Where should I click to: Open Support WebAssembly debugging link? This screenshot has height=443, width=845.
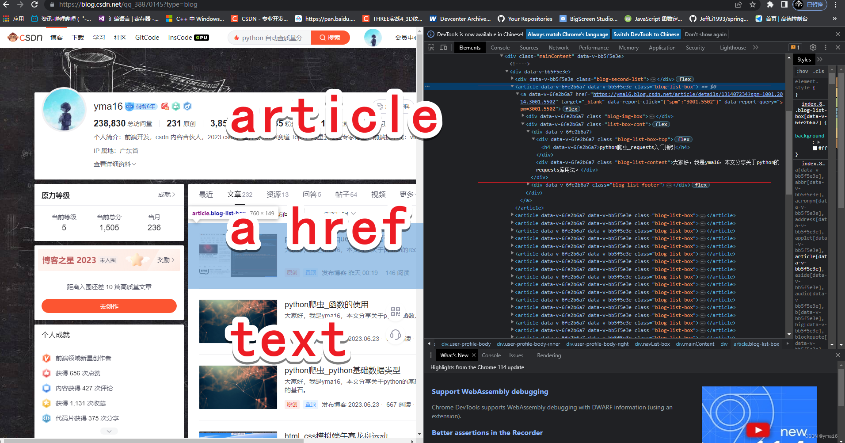click(490, 391)
